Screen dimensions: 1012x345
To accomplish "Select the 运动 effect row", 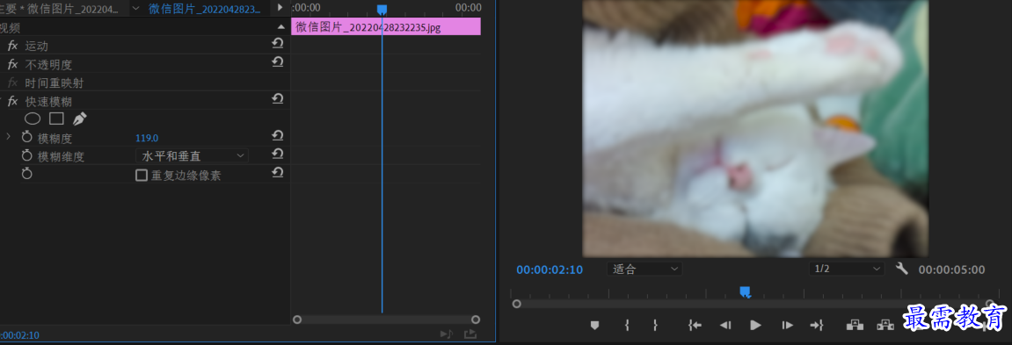I will click(x=36, y=46).
